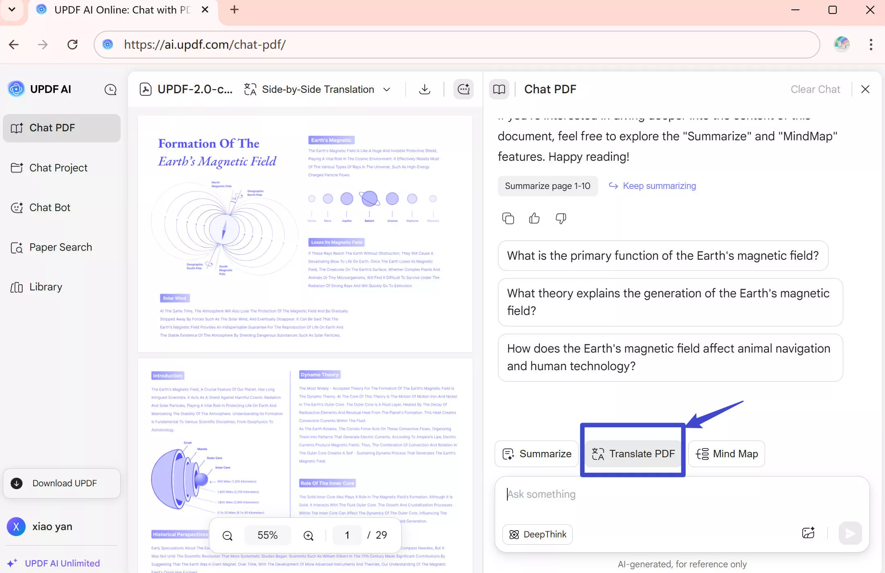The image size is (885, 573).
Task: Open the Chrome browser menu
Action: pyautogui.click(x=870, y=45)
